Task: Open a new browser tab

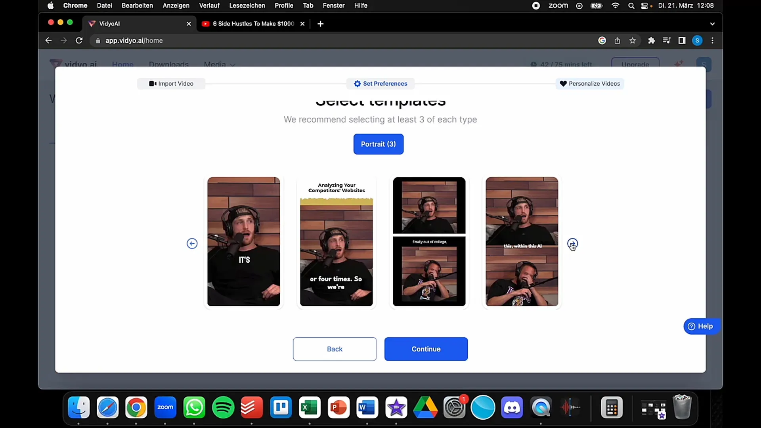Action: pyautogui.click(x=321, y=24)
